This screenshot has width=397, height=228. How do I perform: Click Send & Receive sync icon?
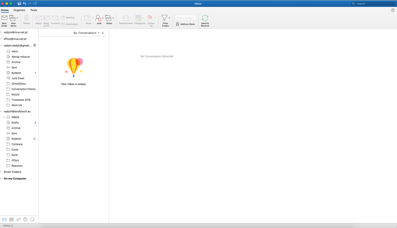pos(205,18)
